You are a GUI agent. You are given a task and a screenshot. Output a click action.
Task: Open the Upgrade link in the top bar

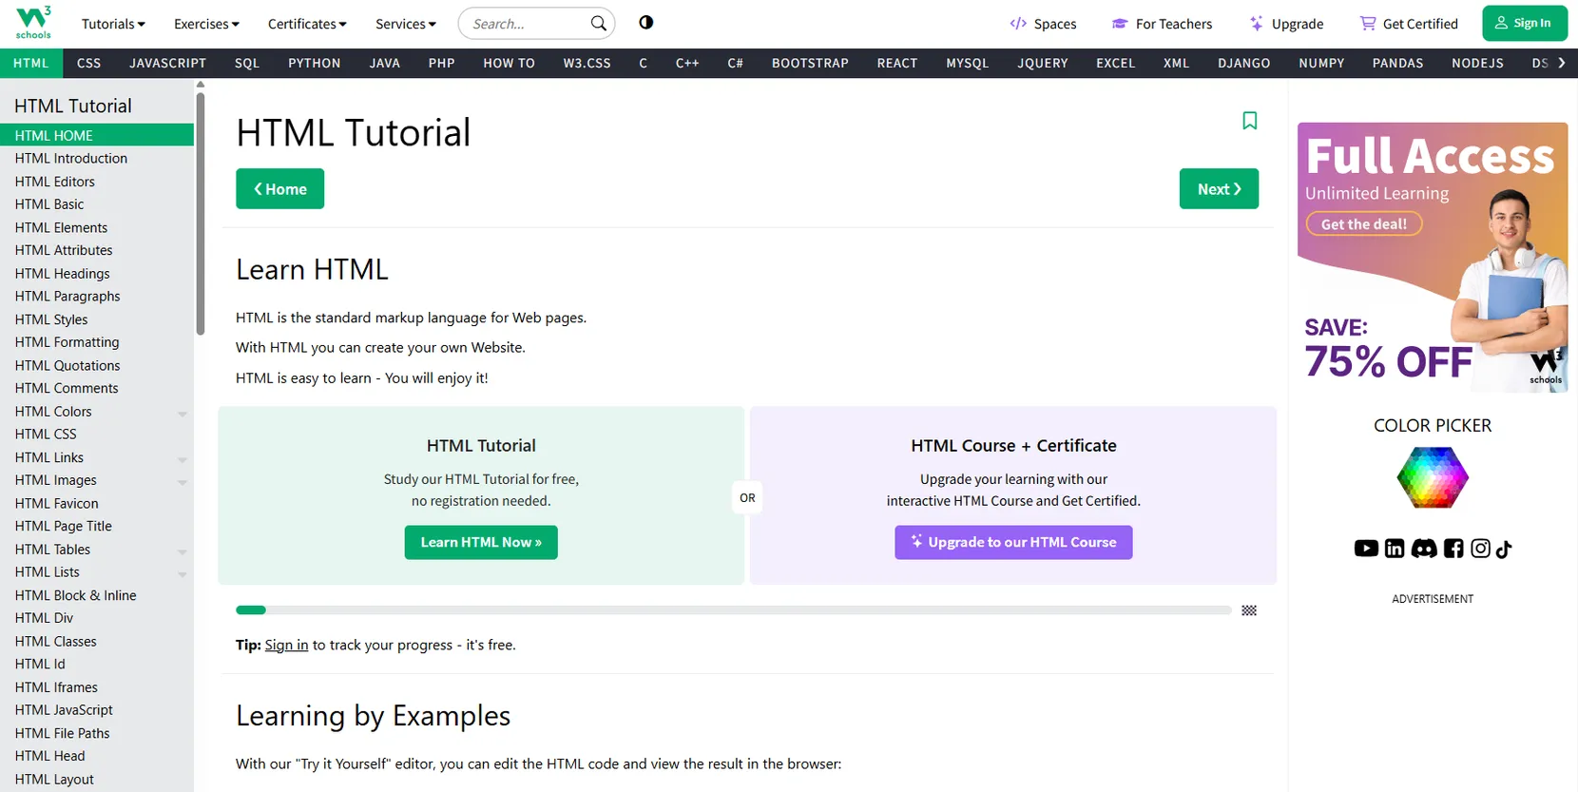1286,24
